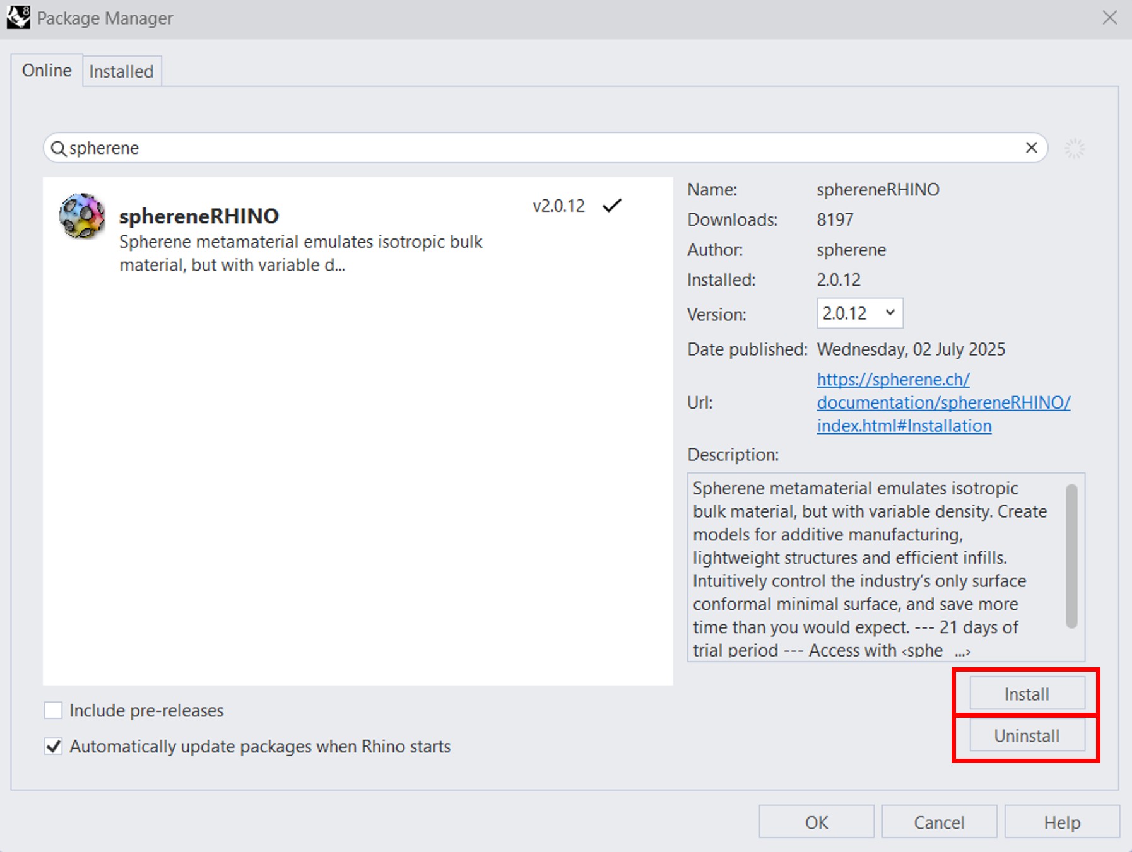Confirm with the OK button
Screen dimensions: 1132x852
816,822
